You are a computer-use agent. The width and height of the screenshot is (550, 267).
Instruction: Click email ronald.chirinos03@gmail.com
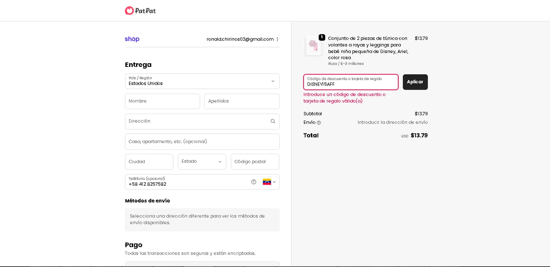(x=240, y=39)
